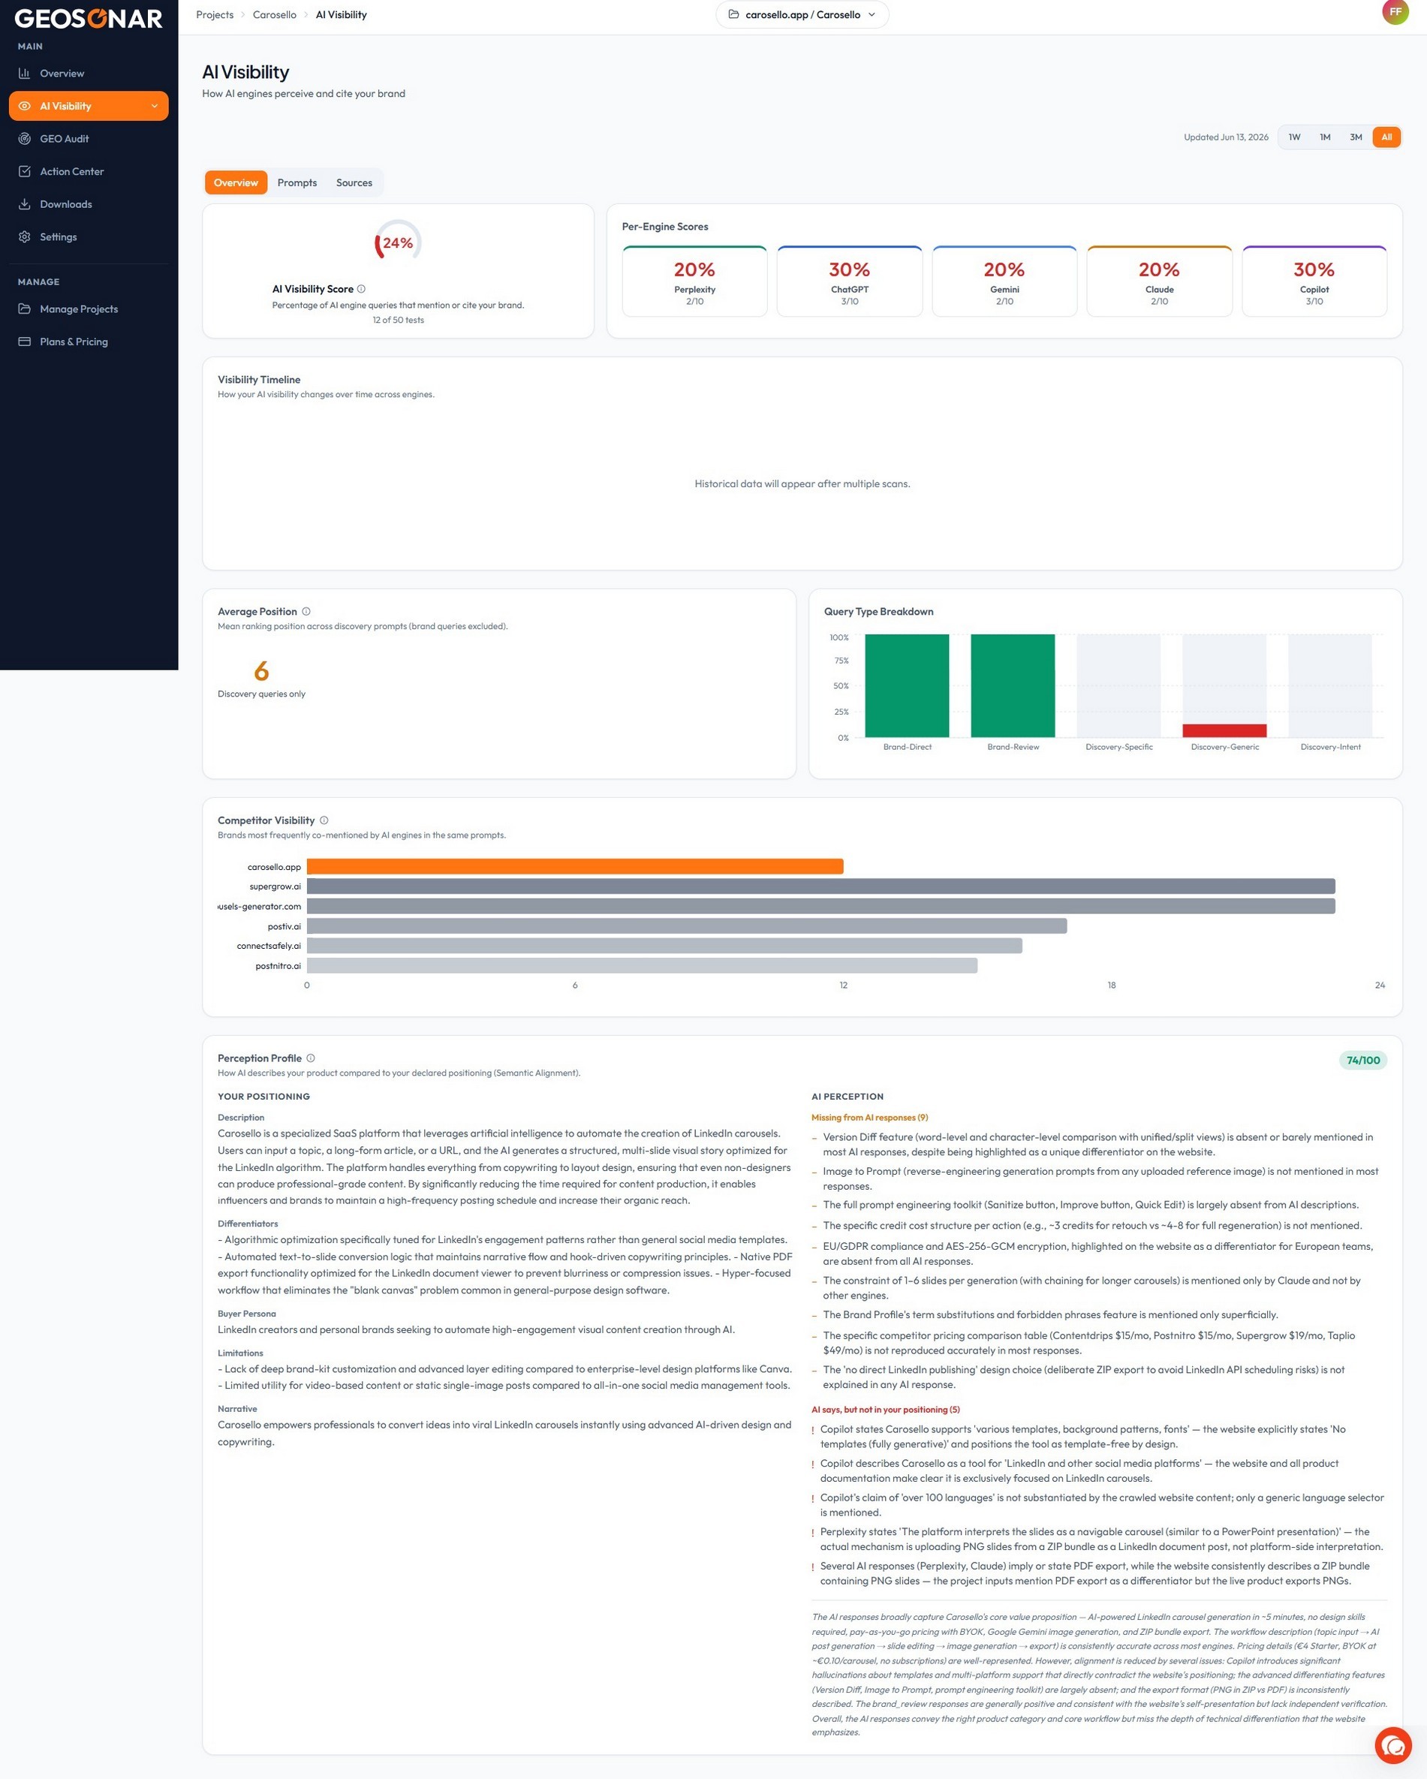This screenshot has width=1427, height=1779.
Task: Click the AI Visibility Score info icon
Action: coord(362,289)
